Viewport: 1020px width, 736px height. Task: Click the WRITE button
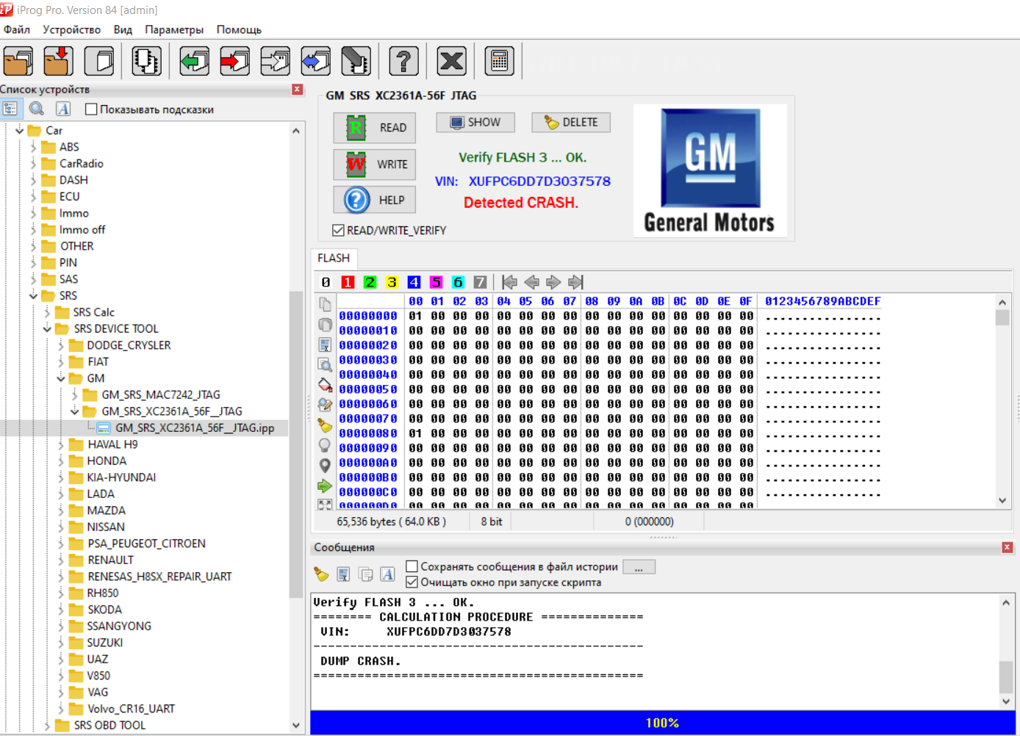[374, 165]
